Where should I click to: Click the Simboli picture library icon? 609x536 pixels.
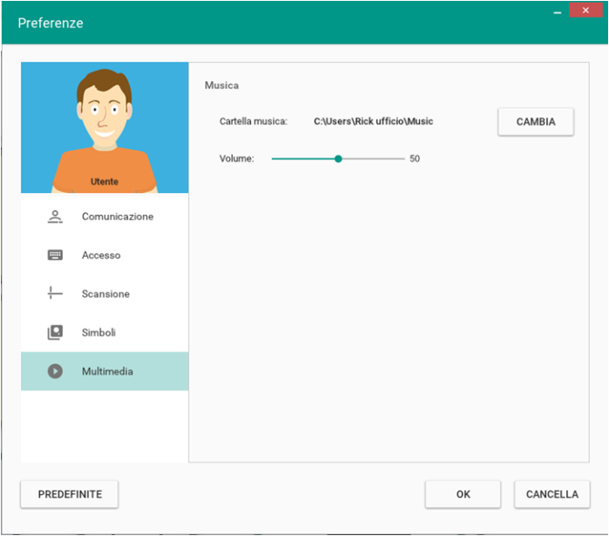click(55, 333)
